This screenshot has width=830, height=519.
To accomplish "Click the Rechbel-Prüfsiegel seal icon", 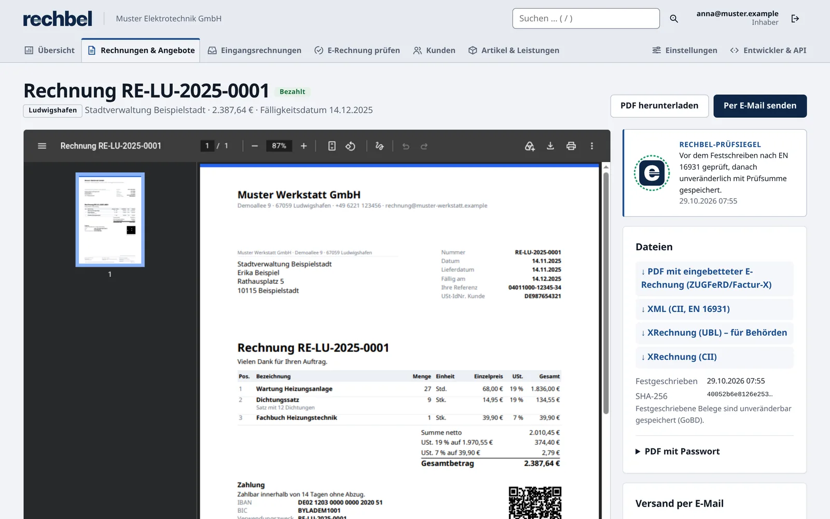I will 652,173.
